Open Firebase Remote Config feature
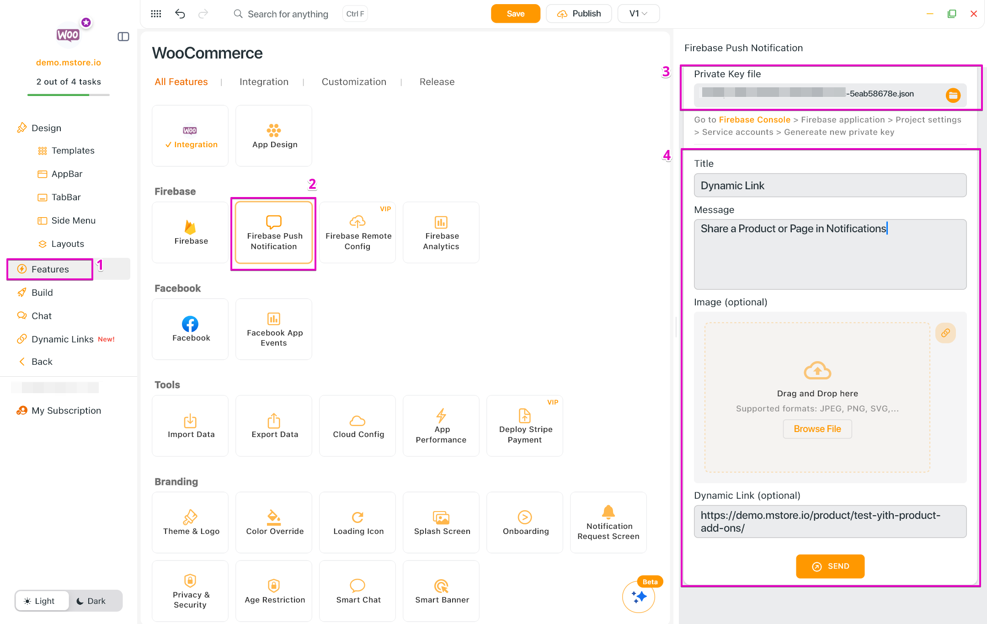Screen dimensions: 987x624 [x=357, y=232]
